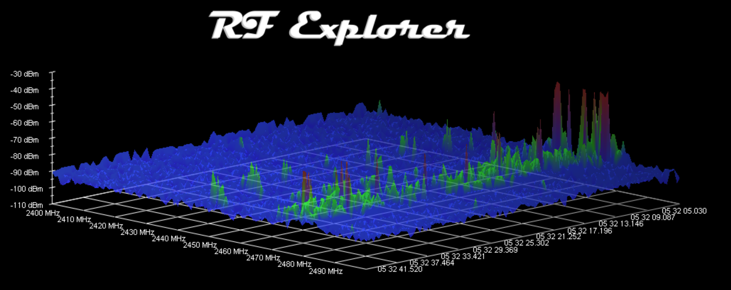Select the -30 dBm axis label
Image resolution: width=731 pixels, height=290 pixels.
pyautogui.click(x=25, y=74)
